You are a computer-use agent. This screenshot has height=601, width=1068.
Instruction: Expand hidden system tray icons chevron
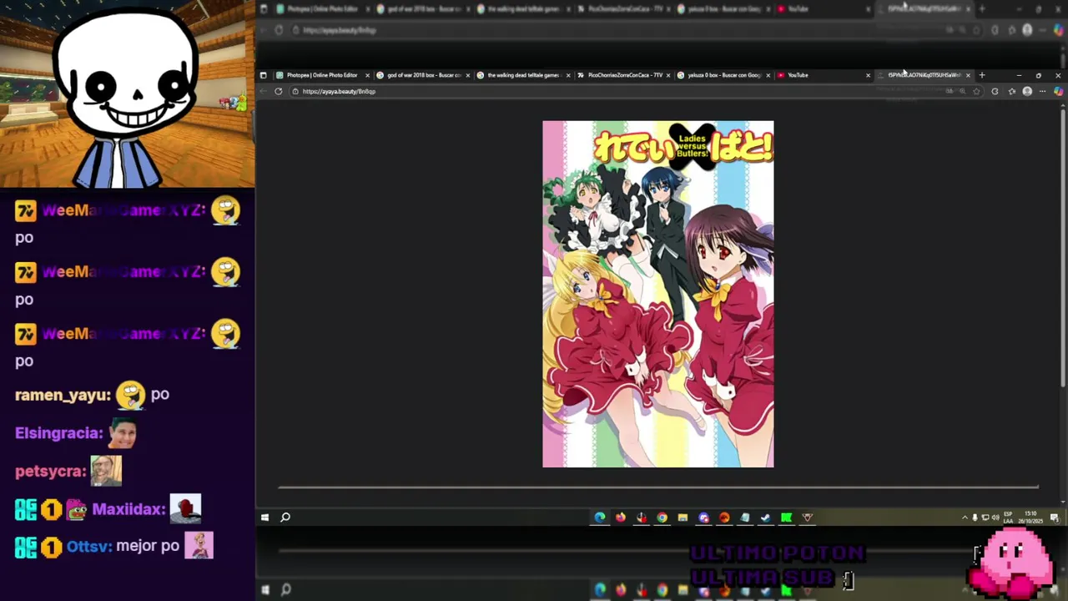[x=965, y=518]
